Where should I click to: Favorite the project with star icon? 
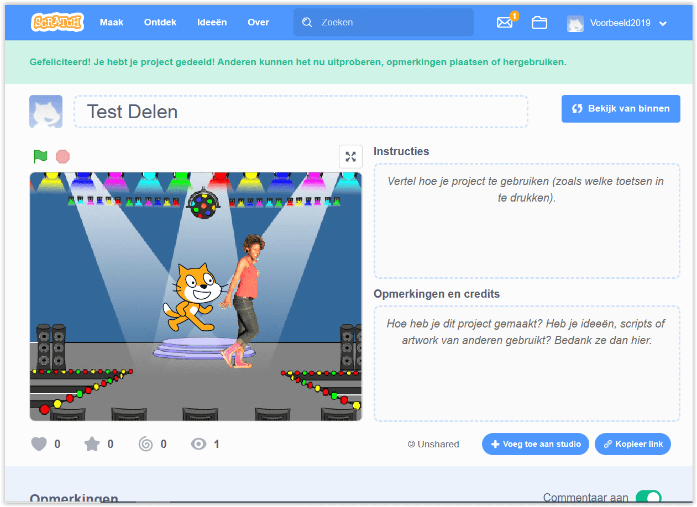click(92, 444)
